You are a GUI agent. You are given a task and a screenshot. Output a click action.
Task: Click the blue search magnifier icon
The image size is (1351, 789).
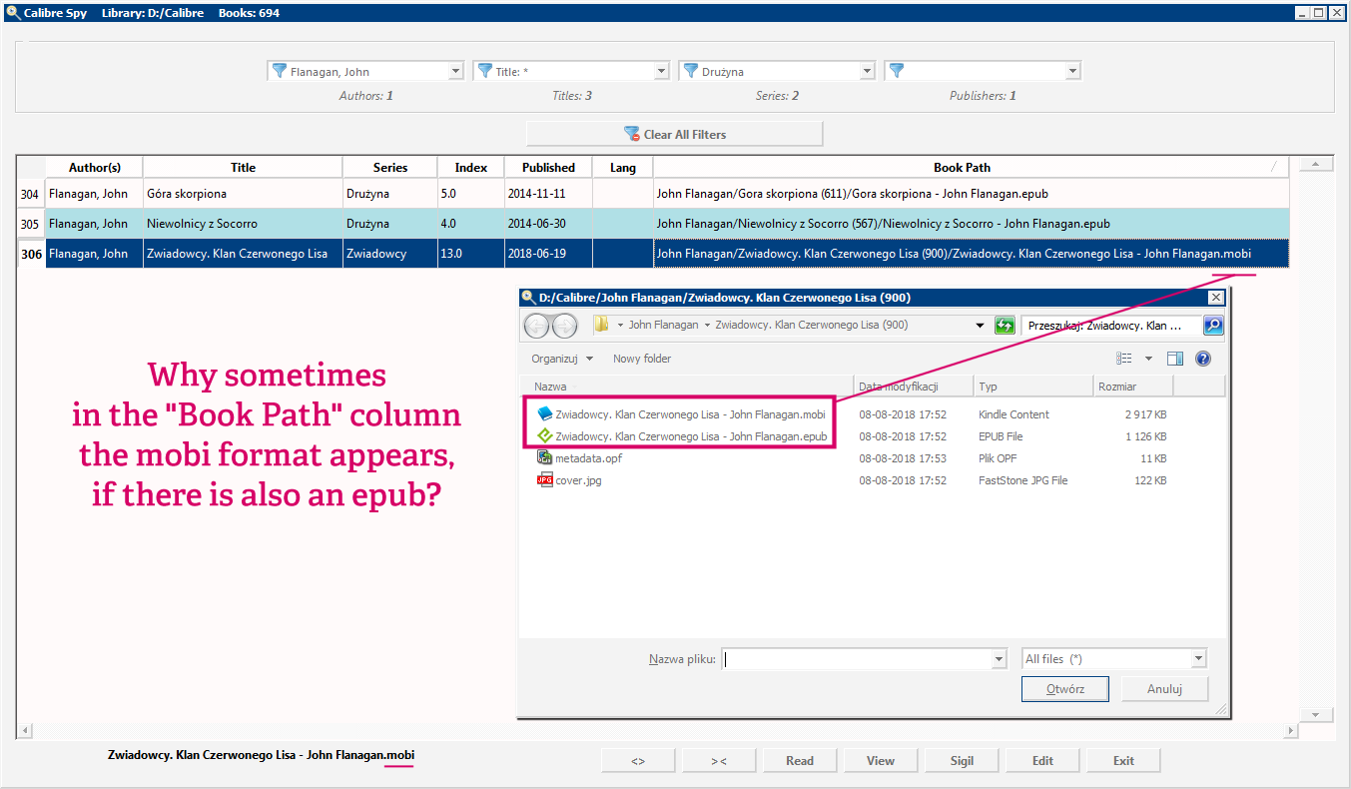tap(1213, 326)
